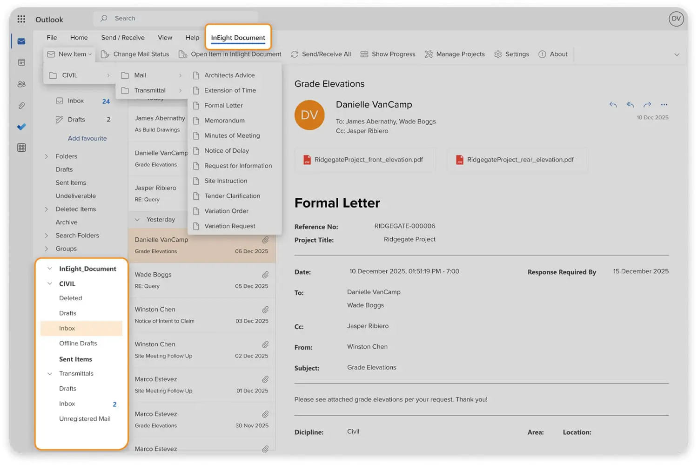Click Manage Projects in the ribbon

tap(455, 54)
